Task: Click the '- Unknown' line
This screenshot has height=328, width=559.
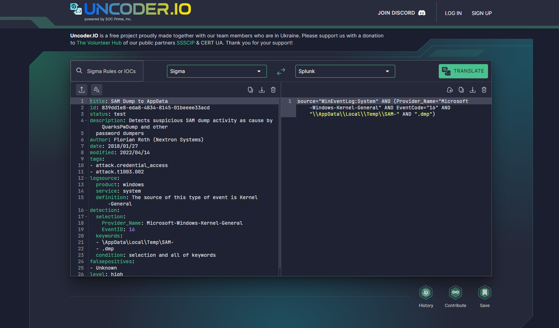Action: click(x=103, y=268)
